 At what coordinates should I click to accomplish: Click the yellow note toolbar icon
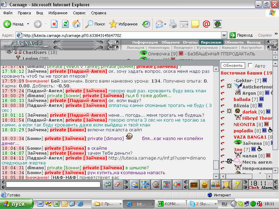[x=195, y=24]
